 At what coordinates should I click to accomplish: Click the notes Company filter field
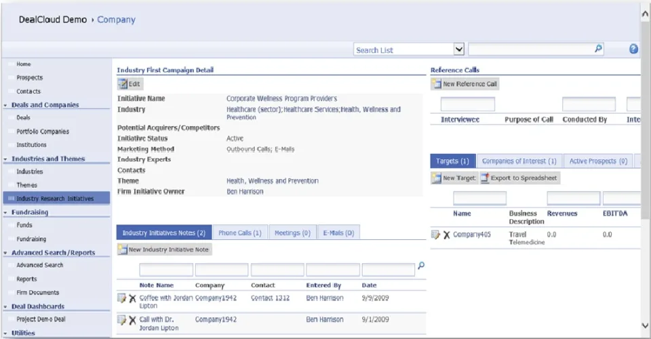point(222,270)
